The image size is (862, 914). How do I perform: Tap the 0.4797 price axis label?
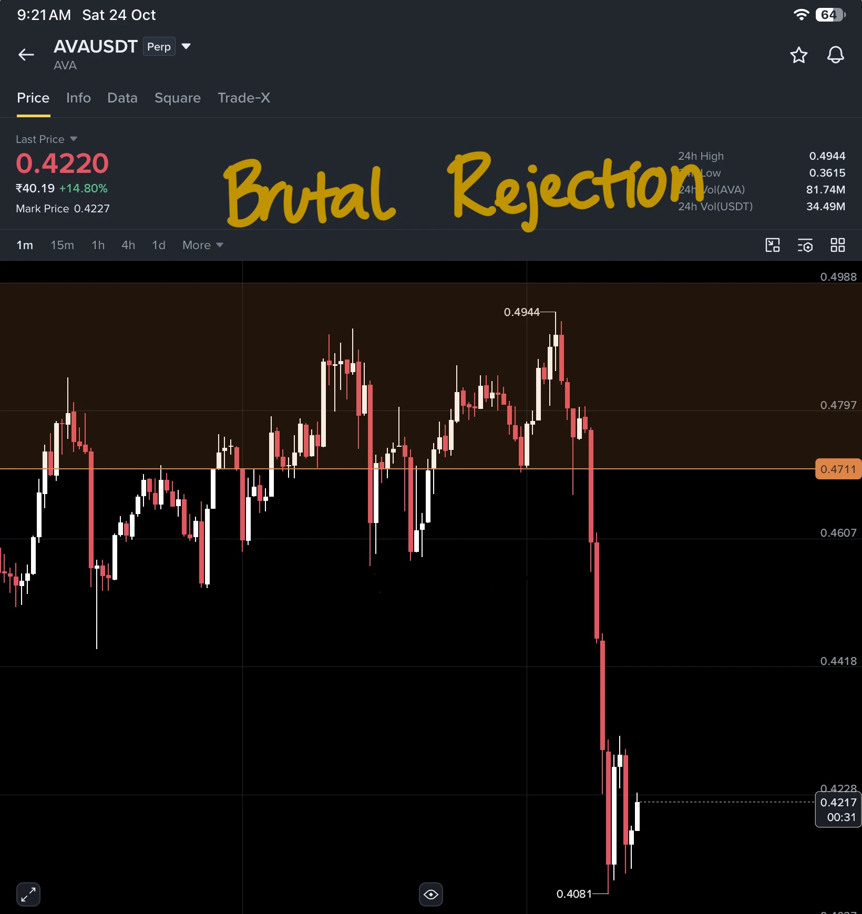click(x=838, y=405)
